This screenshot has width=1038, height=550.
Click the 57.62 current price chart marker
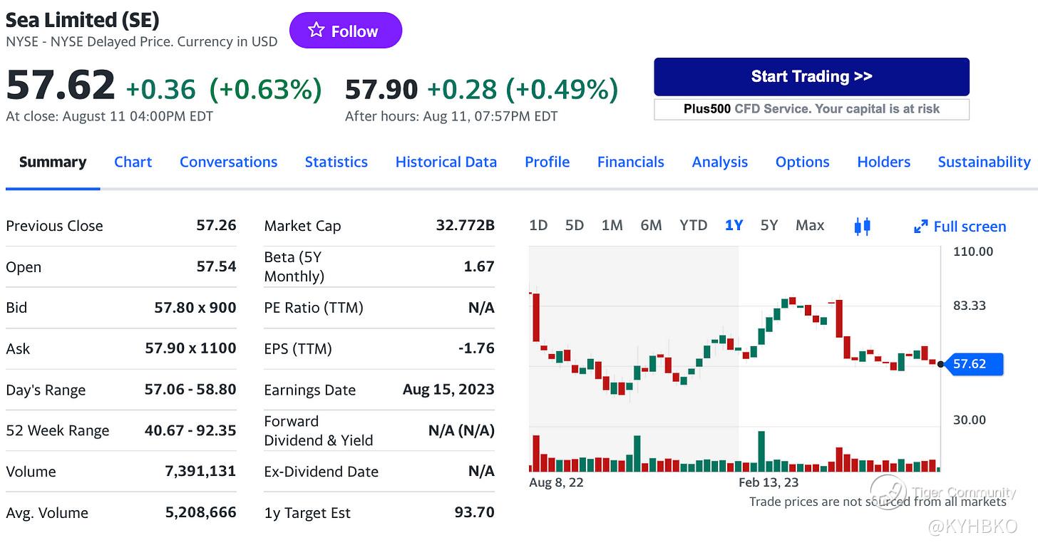point(972,364)
